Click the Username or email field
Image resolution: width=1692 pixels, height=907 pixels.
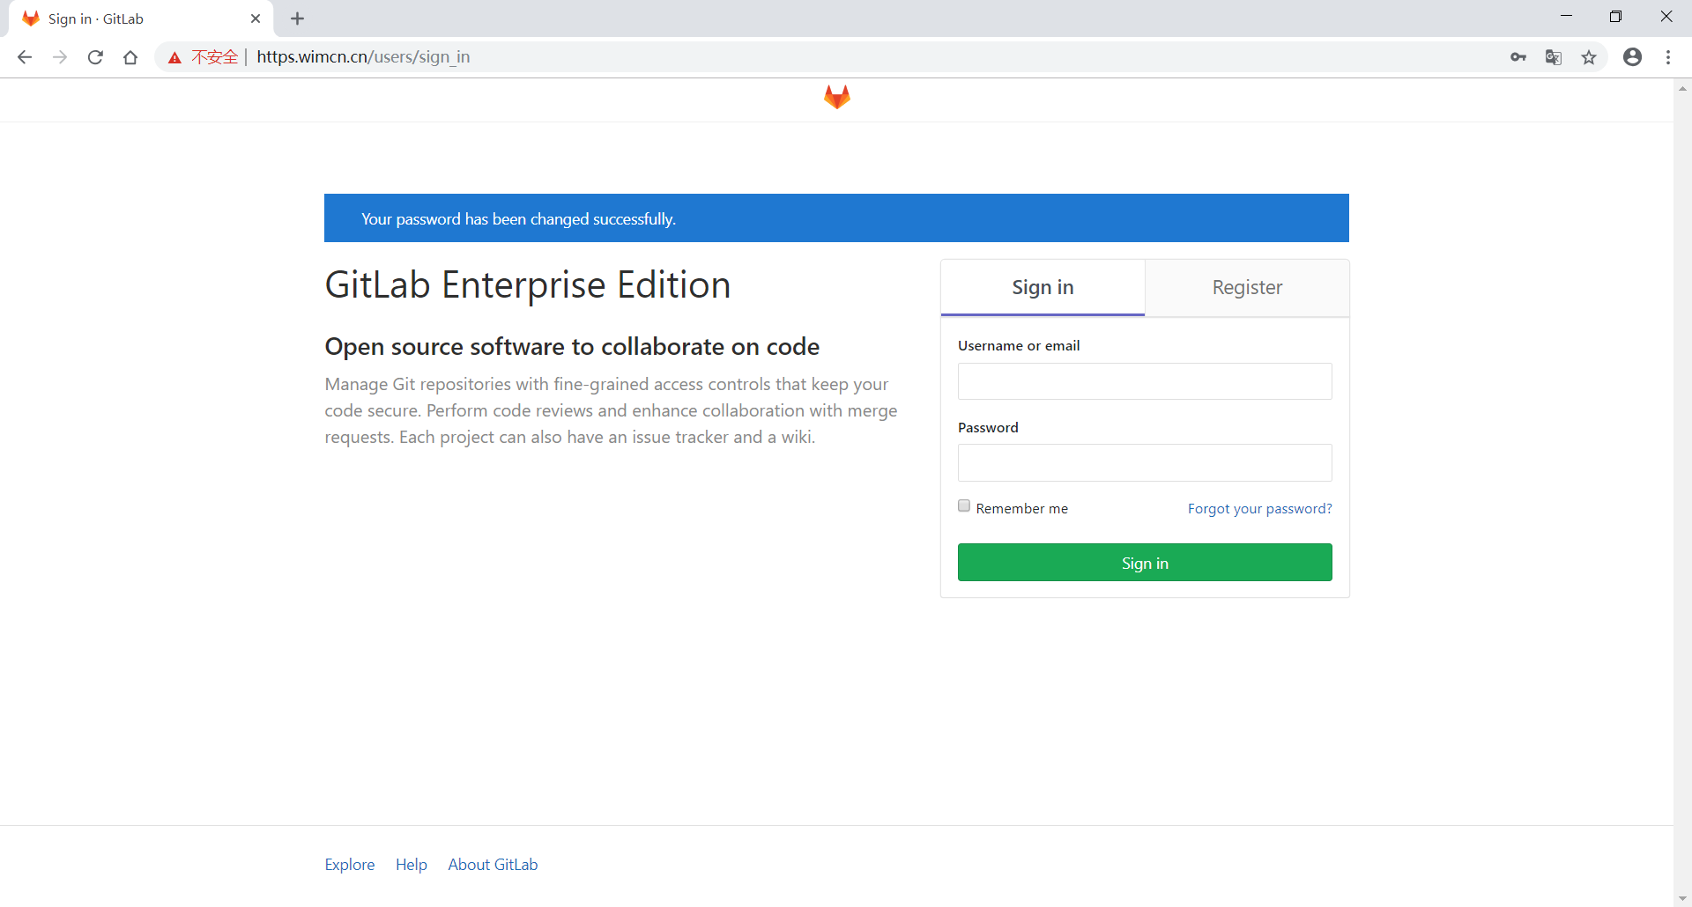click(1144, 381)
